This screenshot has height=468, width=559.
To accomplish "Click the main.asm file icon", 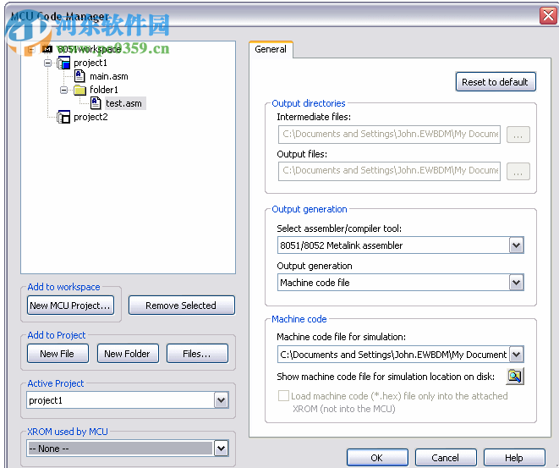I will coord(79,76).
